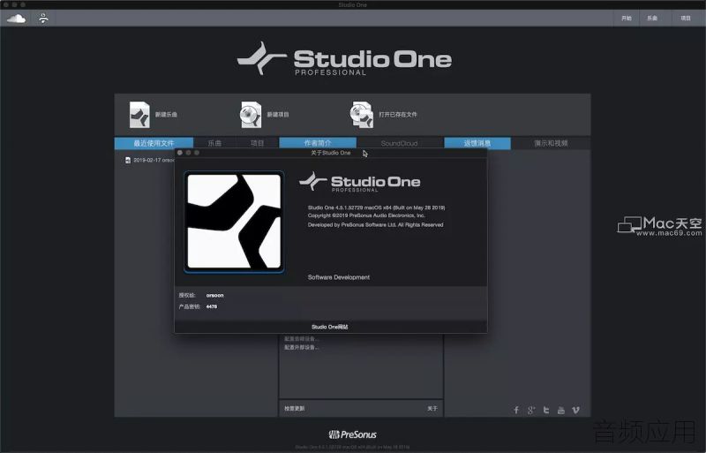Click the version text below the PreSonus logo
This screenshot has width=706, height=453.
352,447
